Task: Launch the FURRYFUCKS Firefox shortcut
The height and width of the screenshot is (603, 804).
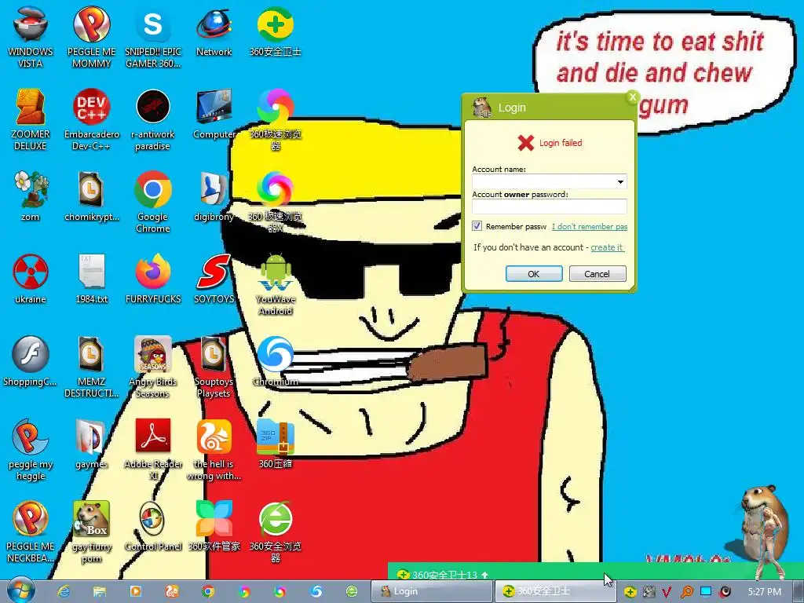Action: coord(153,279)
